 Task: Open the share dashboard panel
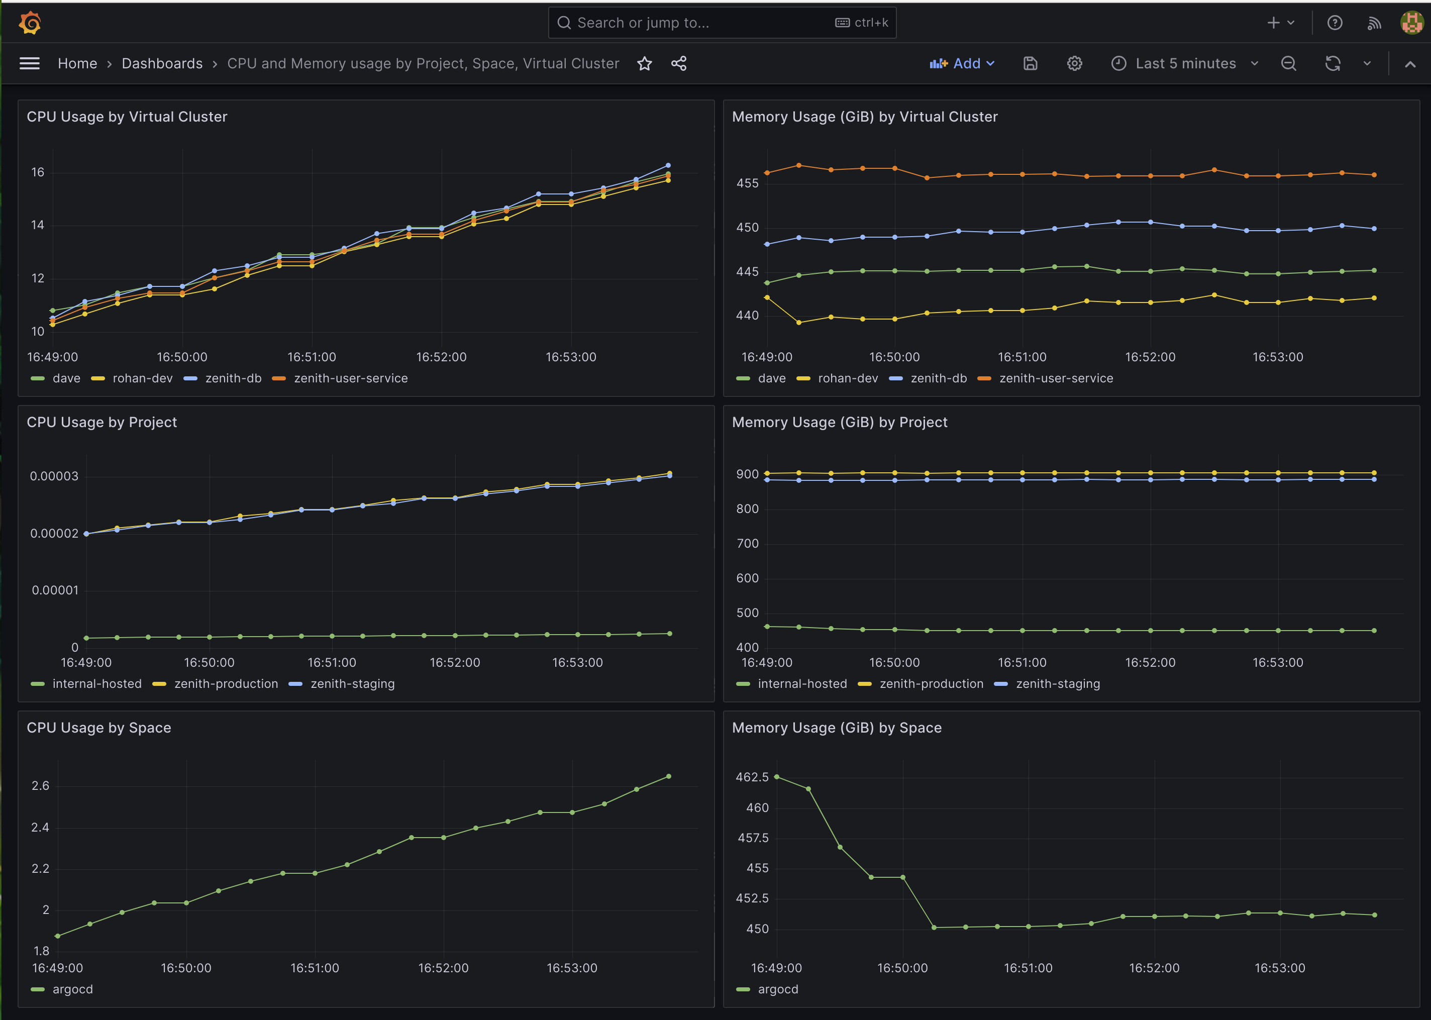679,63
